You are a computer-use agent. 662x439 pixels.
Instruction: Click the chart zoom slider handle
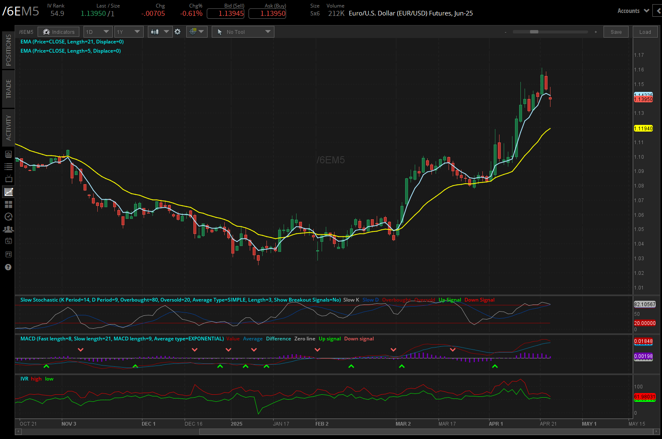[x=534, y=32]
